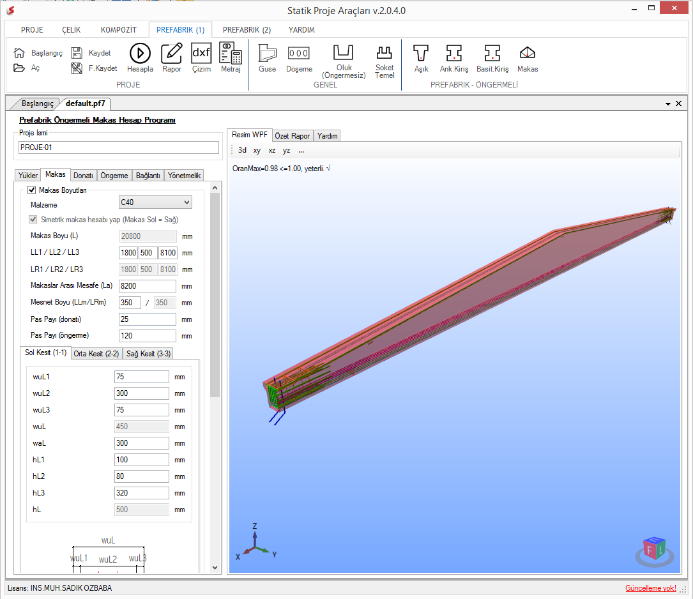This screenshot has height=599, width=693.
Task: Click Güncelleme yok! link
Action: point(650,588)
